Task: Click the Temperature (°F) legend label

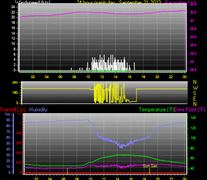Action: coord(157,110)
